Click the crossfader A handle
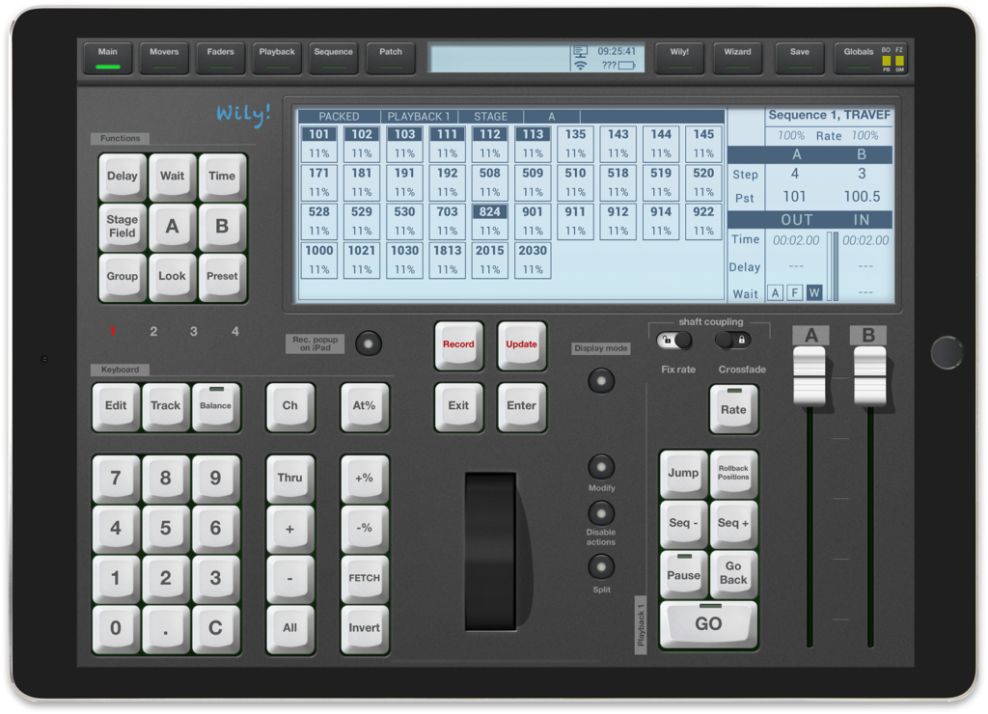 pos(810,375)
